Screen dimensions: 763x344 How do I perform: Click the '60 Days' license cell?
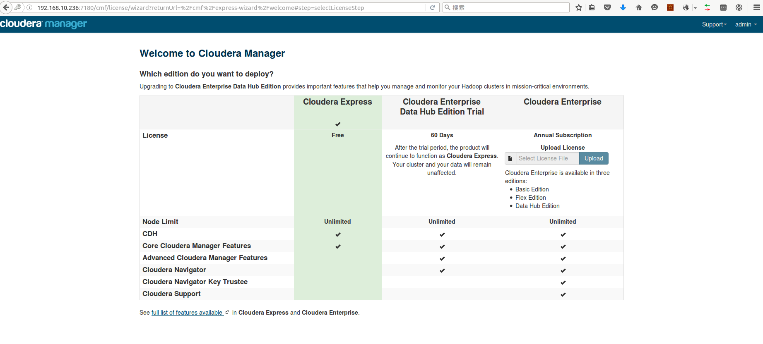pos(442,135)
